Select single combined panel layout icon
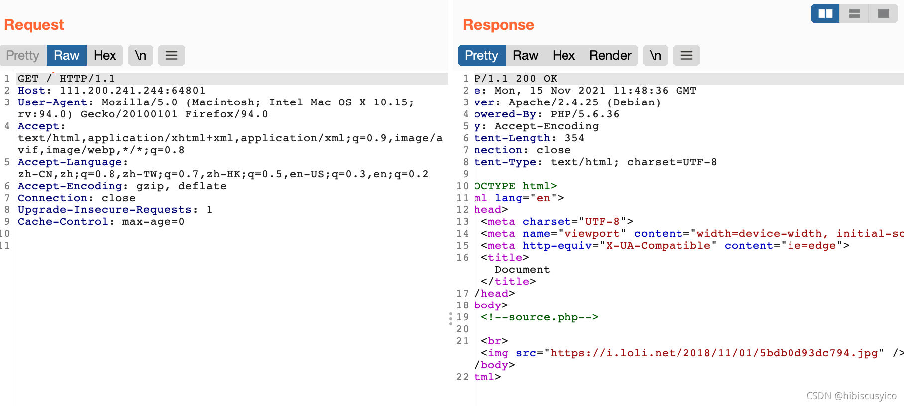This screenshot has width=904, height=406. tap(884, 13)
